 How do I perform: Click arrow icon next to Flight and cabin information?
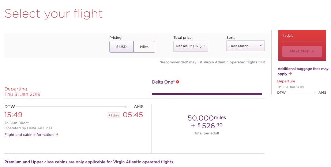[57, 134]
